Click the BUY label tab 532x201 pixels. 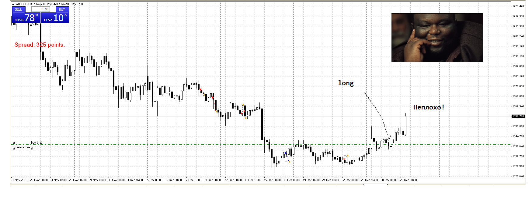tap(62, 9)
